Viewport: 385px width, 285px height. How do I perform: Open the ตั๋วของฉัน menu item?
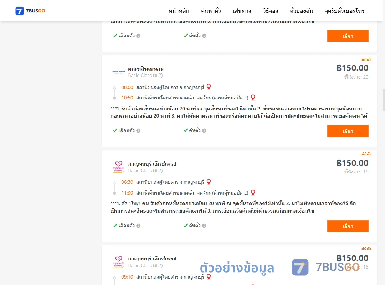(301, 11)
